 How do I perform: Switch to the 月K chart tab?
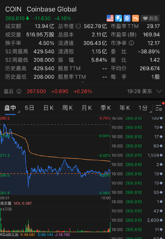tap(87, 108)
